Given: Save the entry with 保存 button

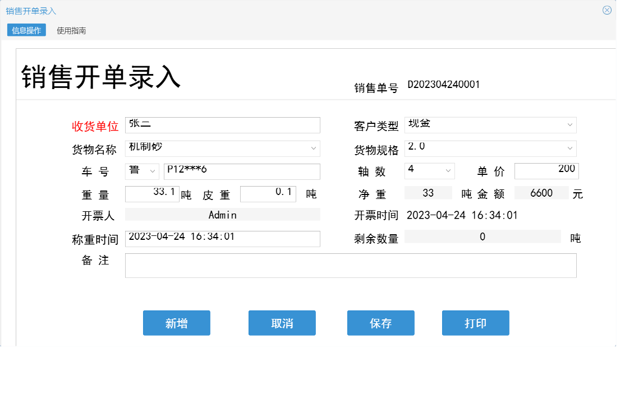Looking at the screenshot, I should point(380,323).
